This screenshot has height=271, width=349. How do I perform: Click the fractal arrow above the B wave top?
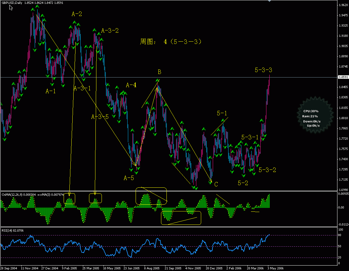tap(157, 79)
